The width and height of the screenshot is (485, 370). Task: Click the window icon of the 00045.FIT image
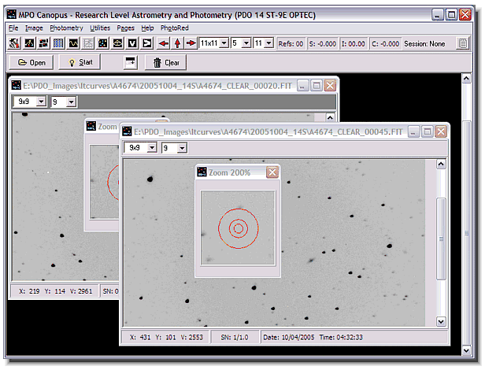coord(127,131)
